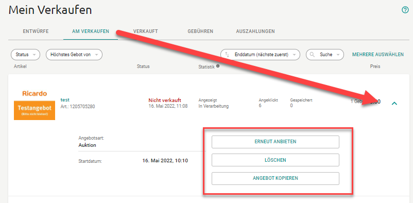This screenshot has height=203, width=413.
Task: Click the Angebot kopieren button
Action: click(275, 178)
